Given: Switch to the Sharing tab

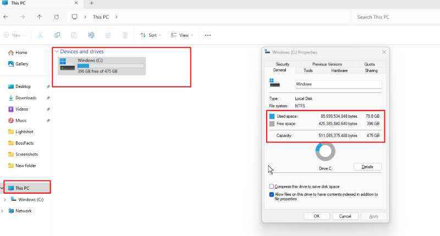Looking at the screenshot, I should tap(371, 70).
